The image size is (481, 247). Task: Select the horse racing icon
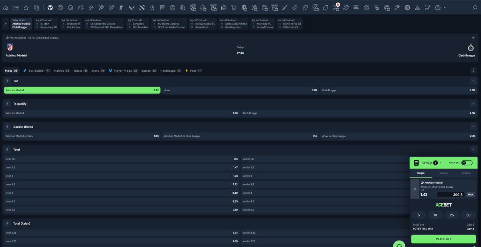tap(81, 8)
